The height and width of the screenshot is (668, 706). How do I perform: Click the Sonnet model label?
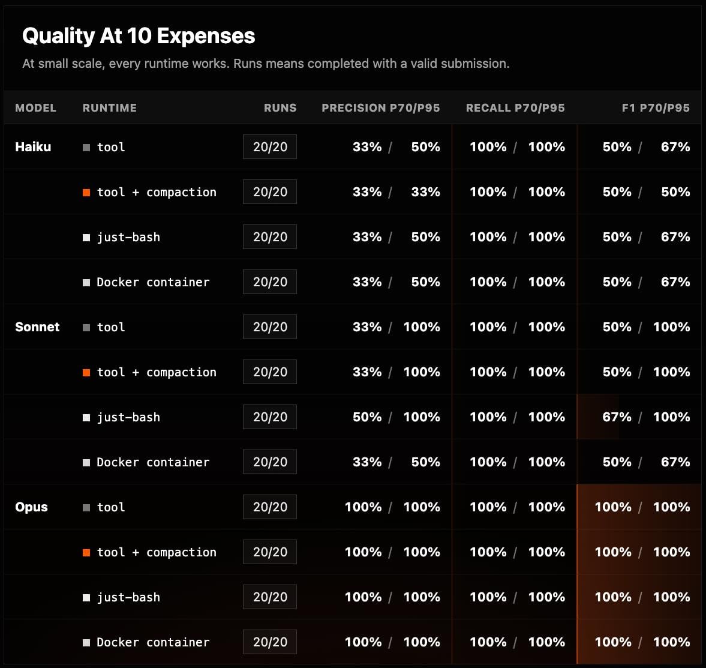pyautogui.click(x=37, y=327)
